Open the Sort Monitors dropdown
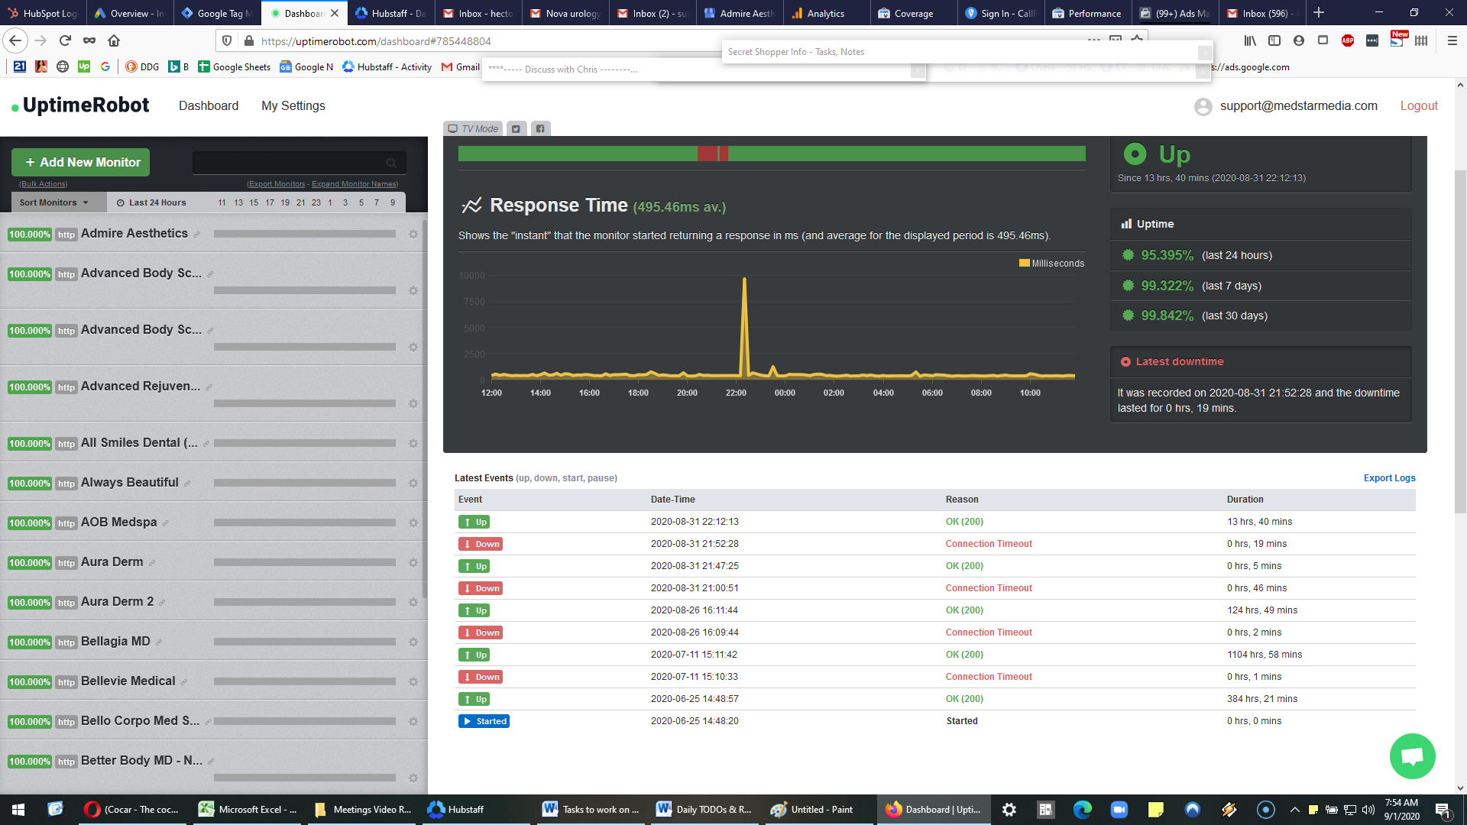The height and width of the screenshot is (825, 1467). (53, 202)
